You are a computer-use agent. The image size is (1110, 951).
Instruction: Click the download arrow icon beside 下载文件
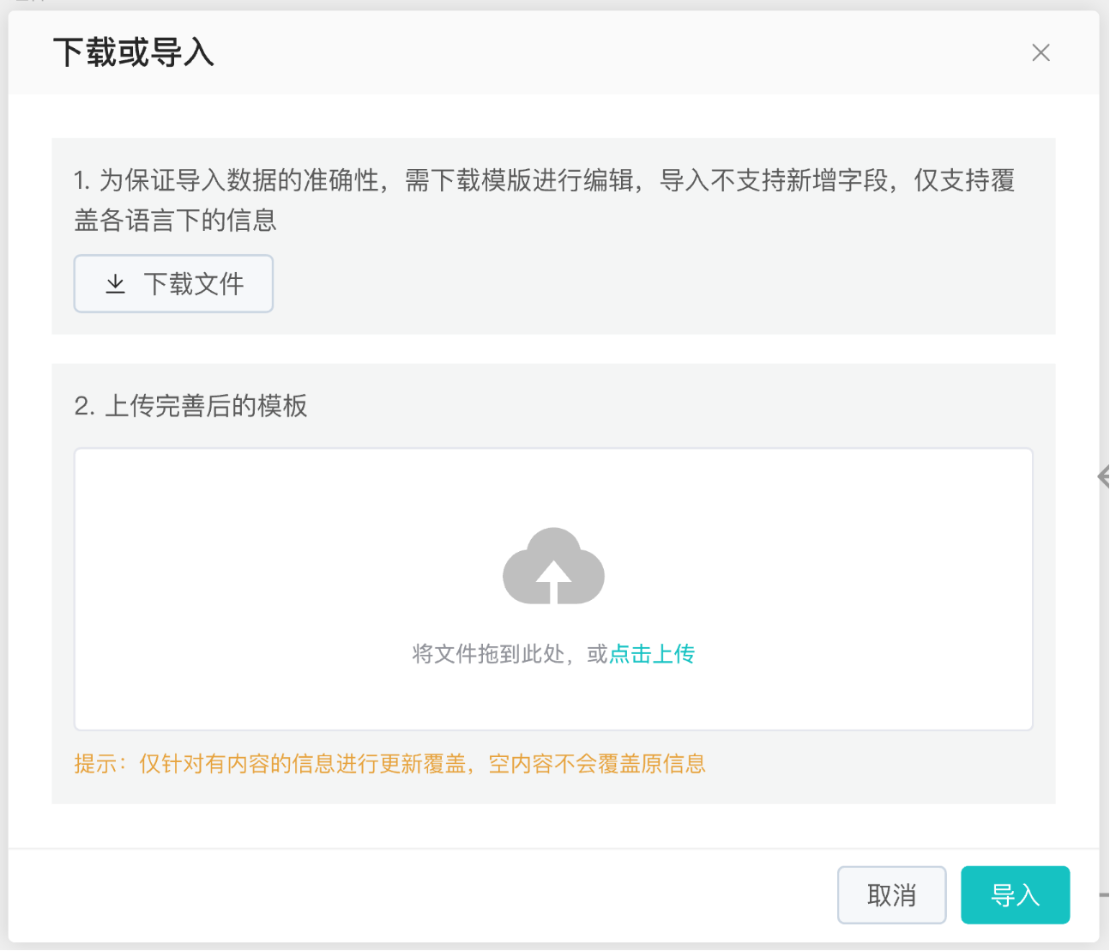pos(116,284)
